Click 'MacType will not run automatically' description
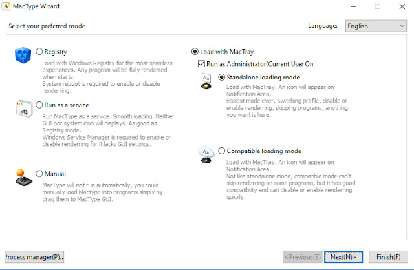This screenshot has width=414, height=270. (x=102, y=192)
